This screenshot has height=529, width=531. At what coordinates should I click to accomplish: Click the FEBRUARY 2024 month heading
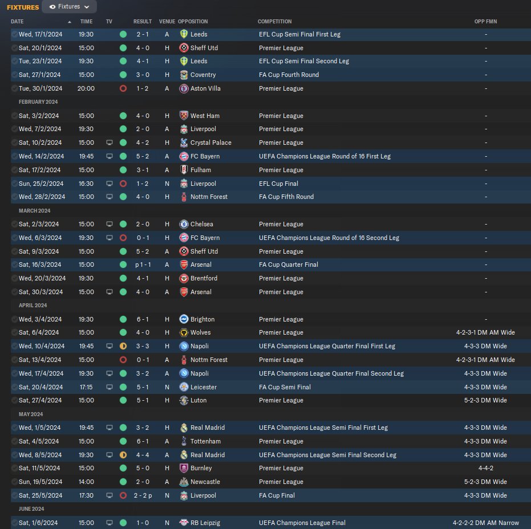coord(38,102)
